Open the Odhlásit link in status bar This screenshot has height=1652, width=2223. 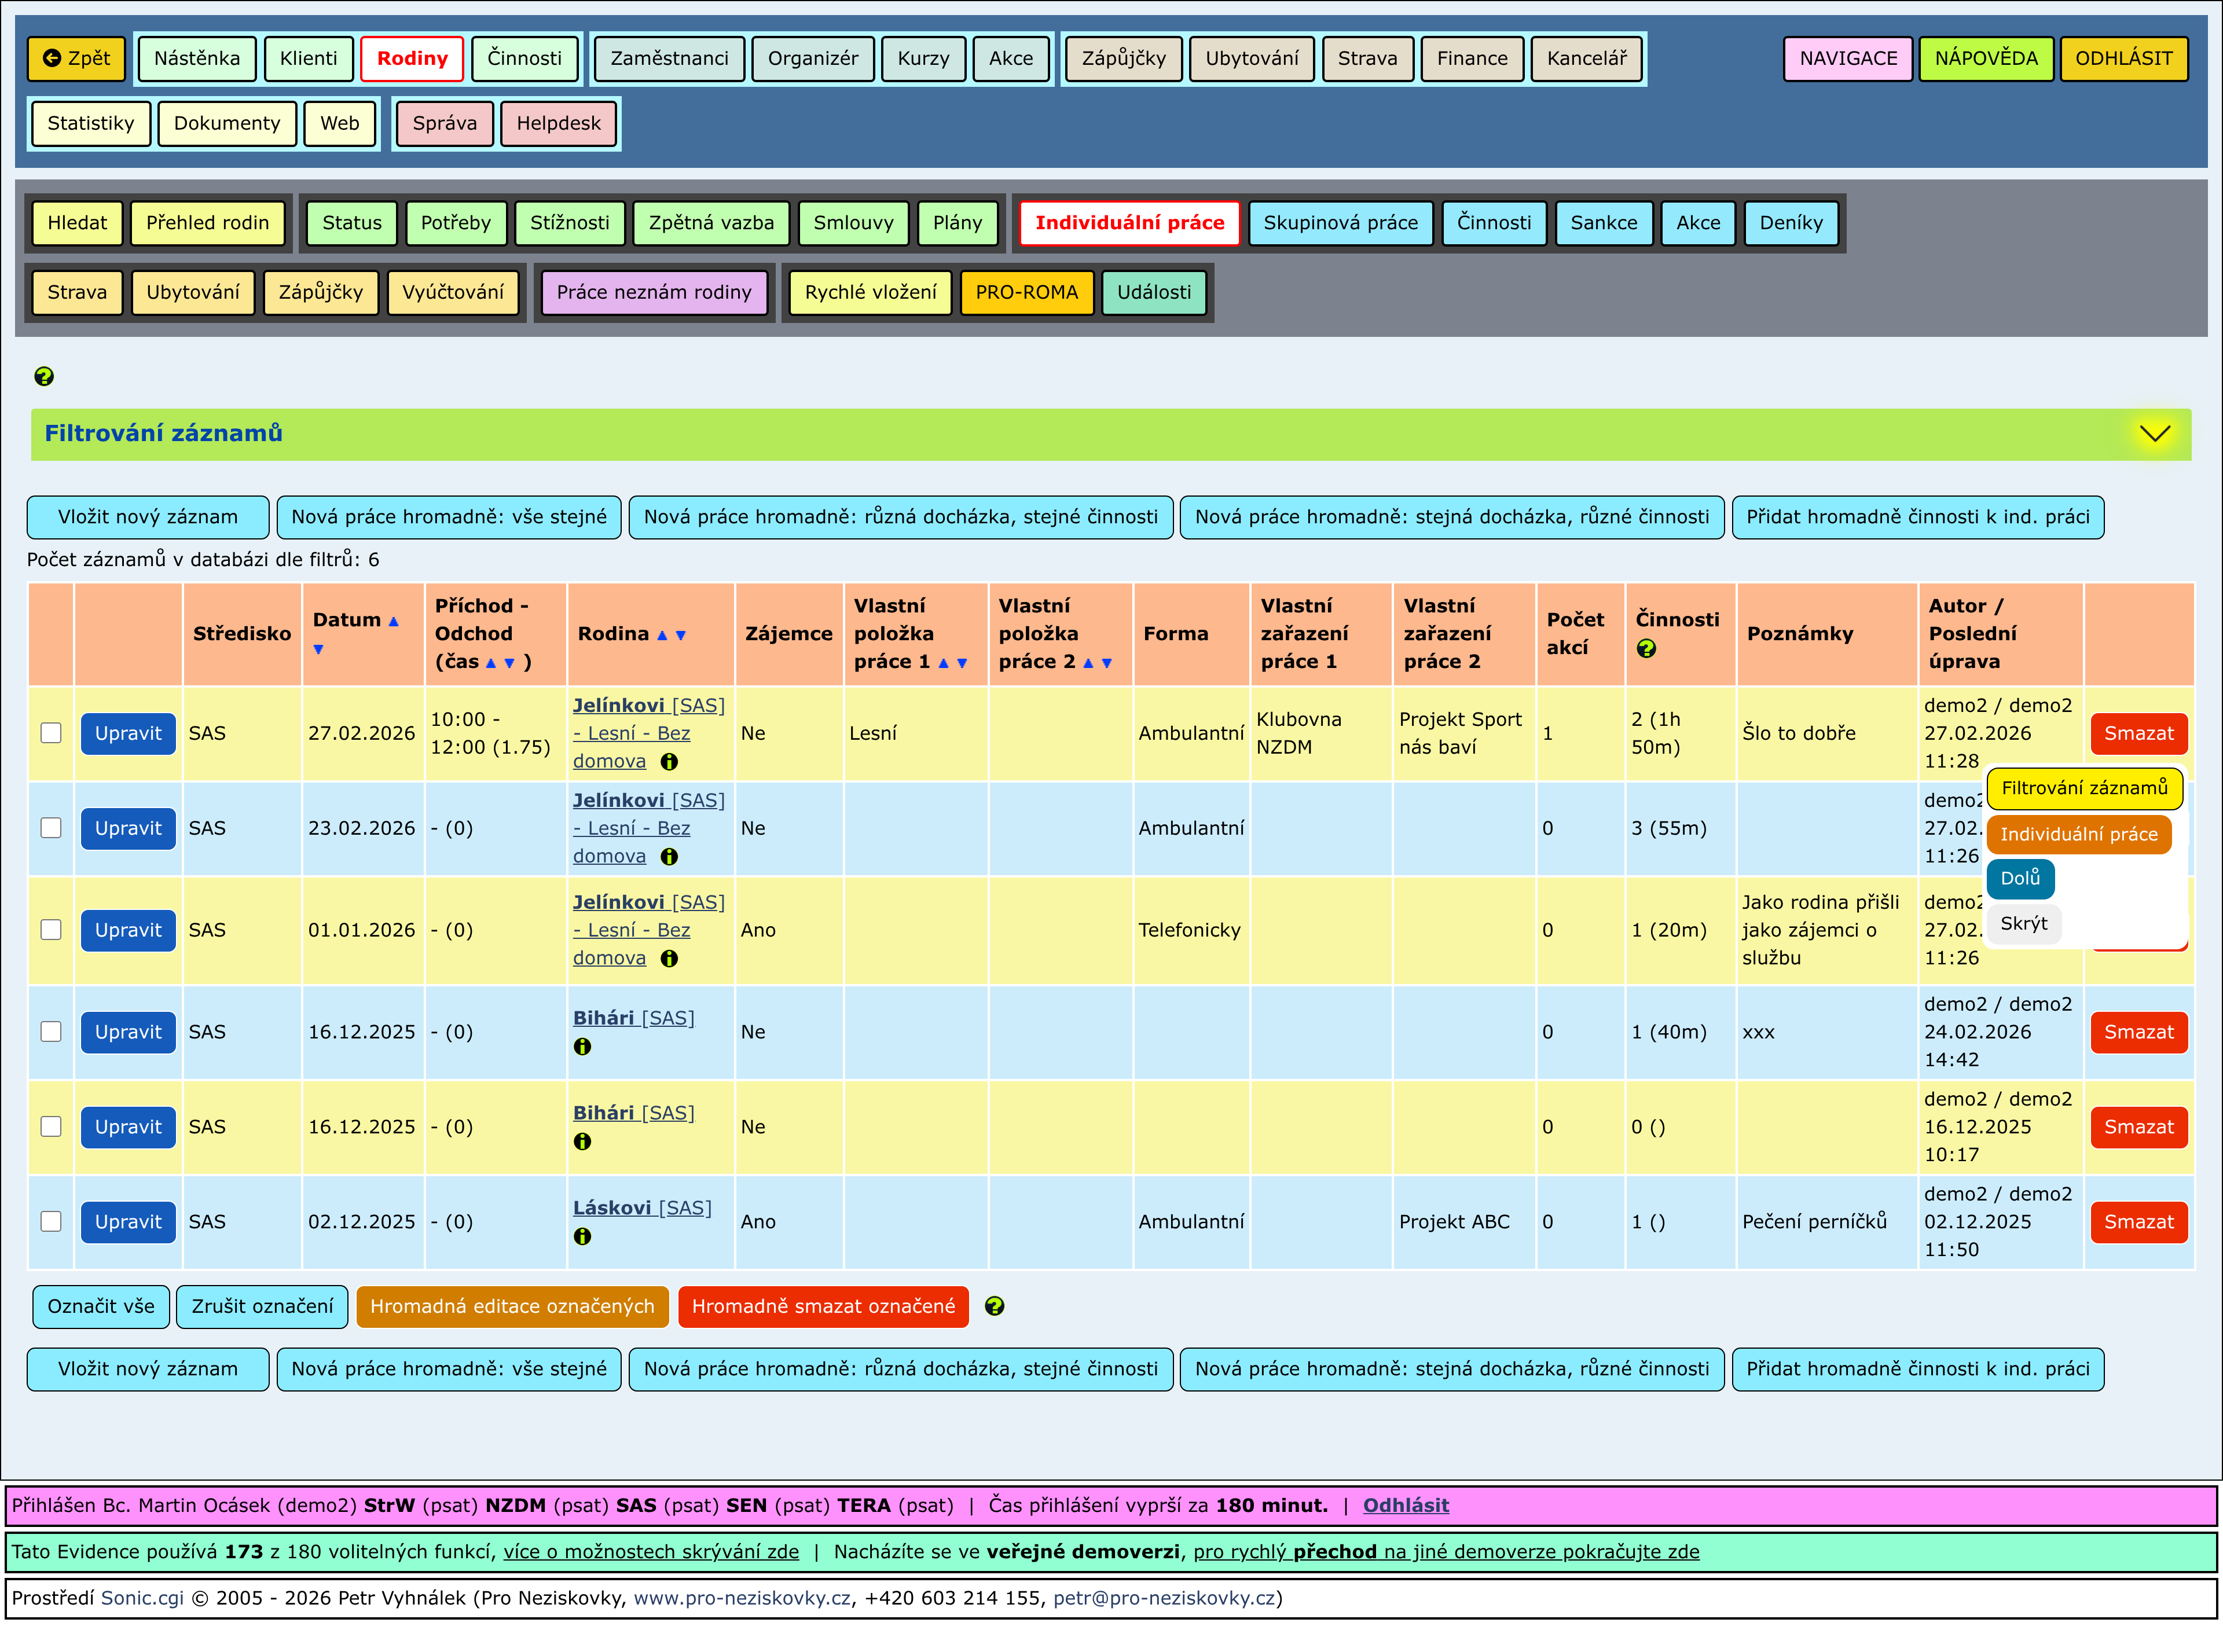1405,1505
